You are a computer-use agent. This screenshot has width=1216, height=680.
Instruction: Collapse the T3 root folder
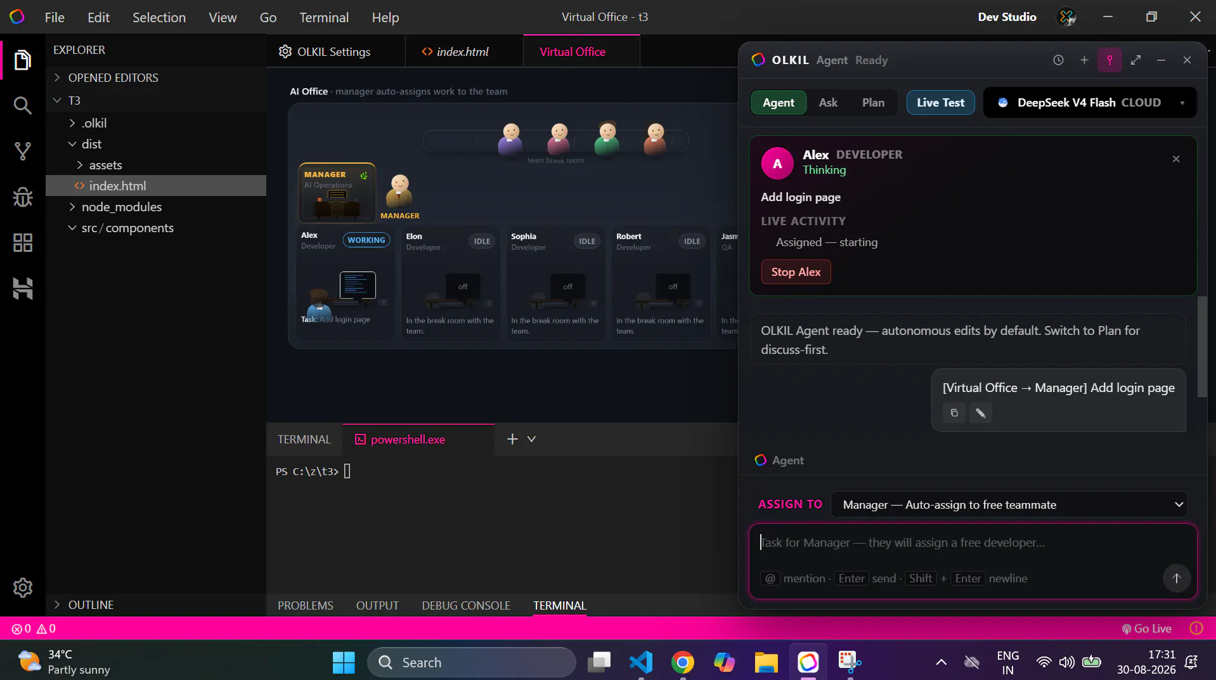tap(156, 100)
